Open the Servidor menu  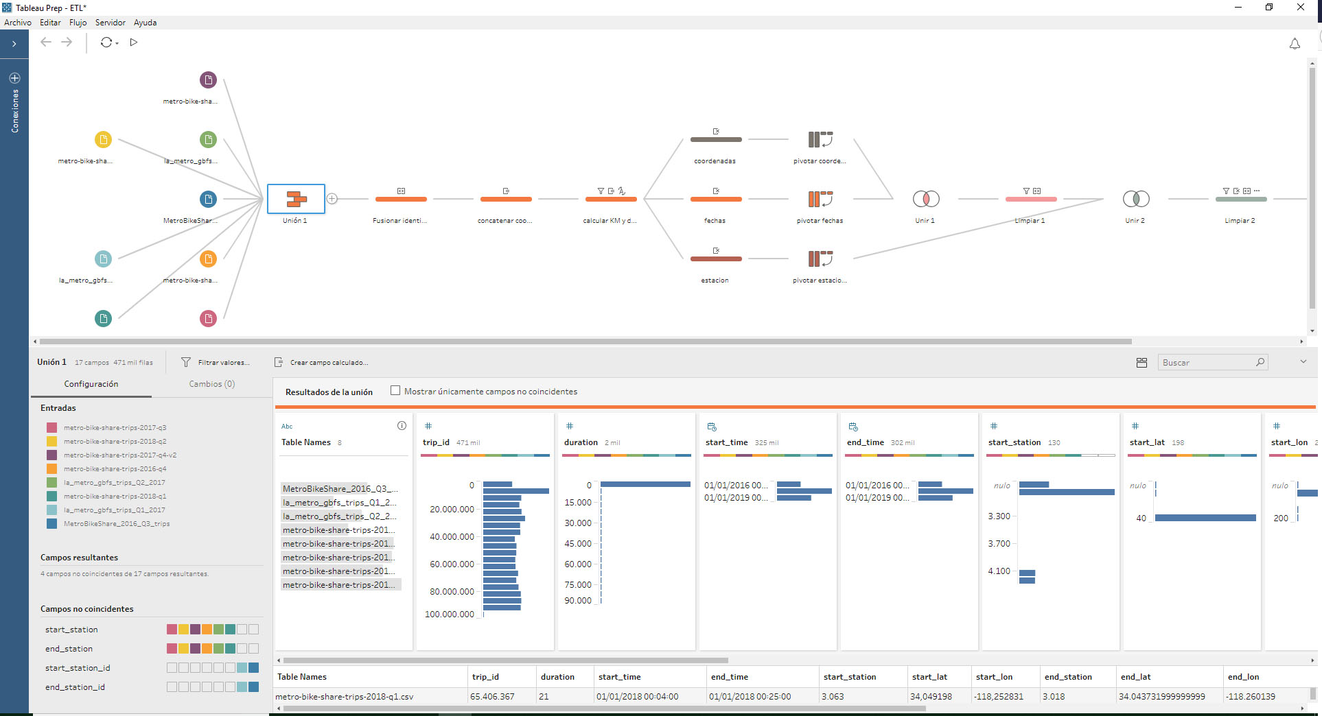click(111, 23)
